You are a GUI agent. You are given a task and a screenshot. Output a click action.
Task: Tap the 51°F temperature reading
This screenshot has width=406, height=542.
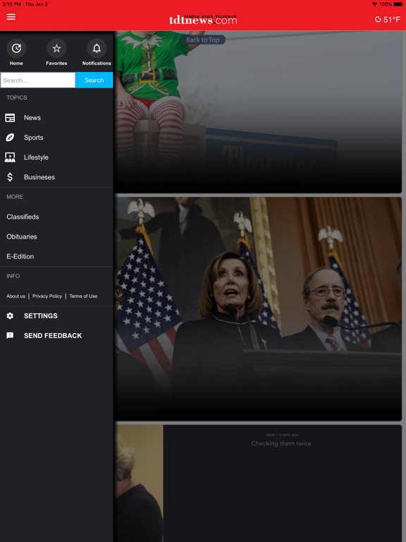392,20
